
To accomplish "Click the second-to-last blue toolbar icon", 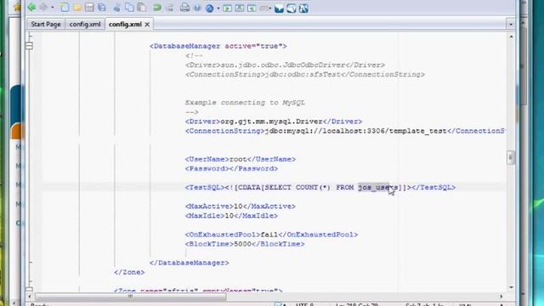I will (292, 8).
